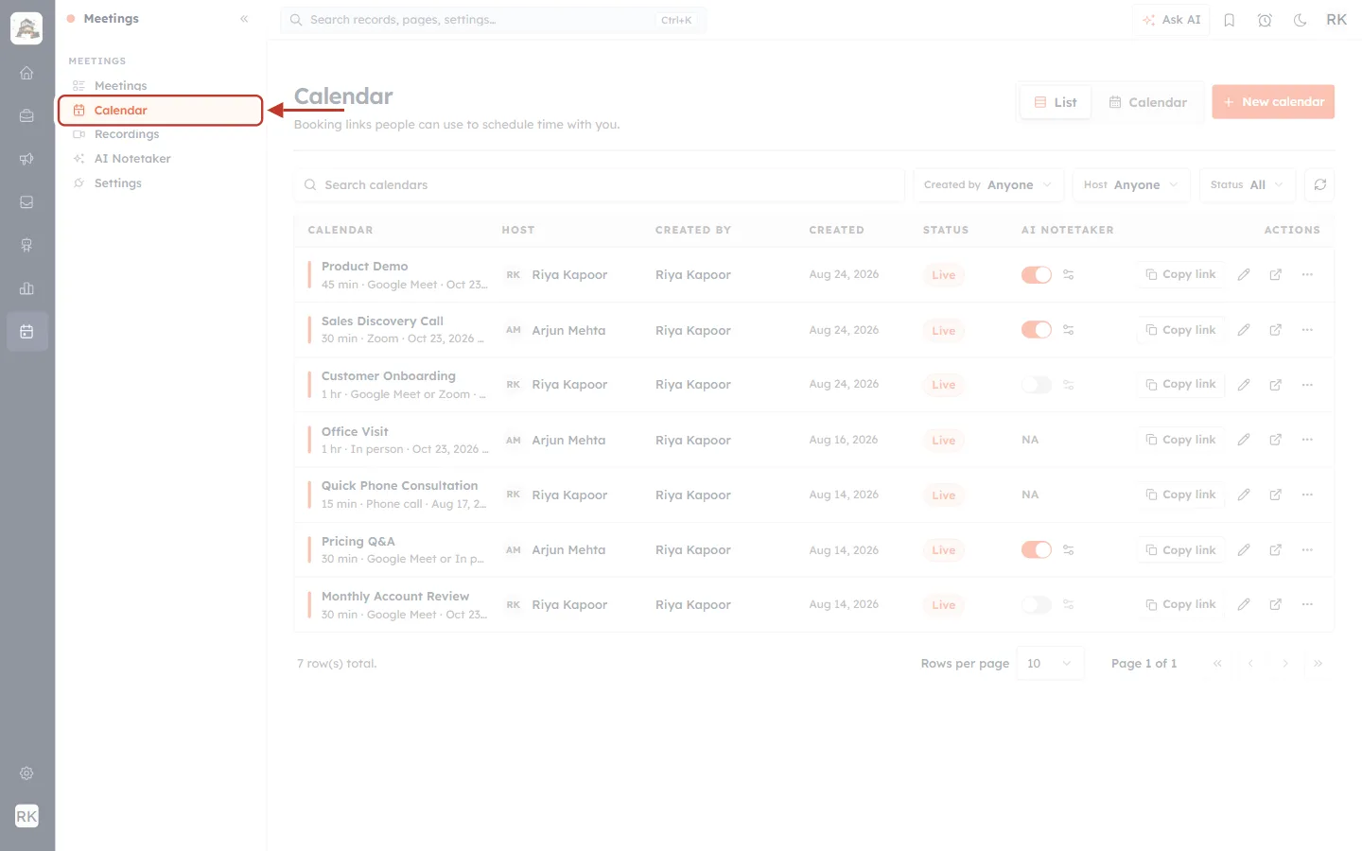Open RK user avatar at top right
The width and height of the screenshot is (1362, 851).
(x=1336, y=20)
